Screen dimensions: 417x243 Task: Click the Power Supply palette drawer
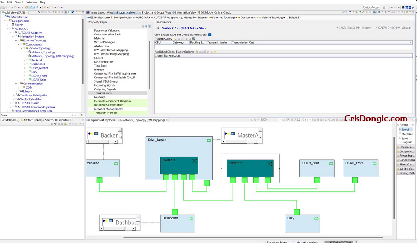coord(406,155)
